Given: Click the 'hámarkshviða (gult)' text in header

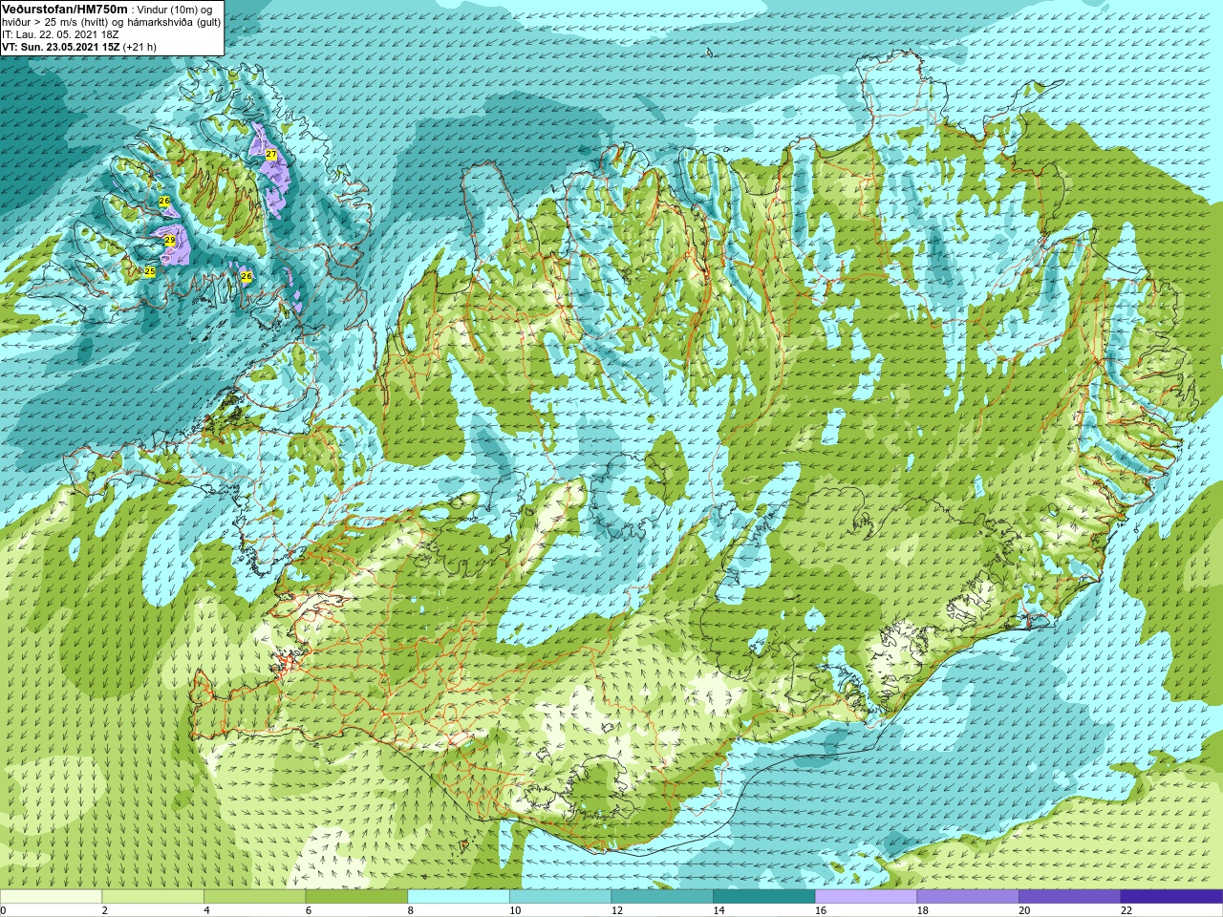Looking at the screenshot, I should click(172, 22).
